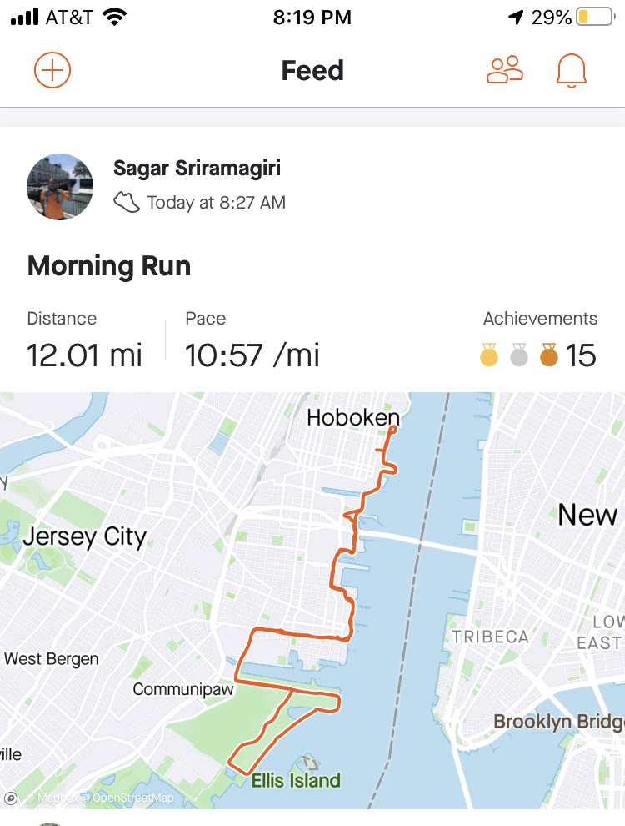Tap the gold medal achievement icon
625x826 pixels.
point(490,356)
